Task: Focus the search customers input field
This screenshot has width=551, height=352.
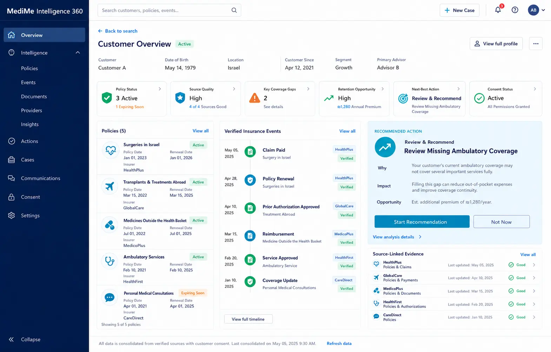Action: (x=169, y=10)
